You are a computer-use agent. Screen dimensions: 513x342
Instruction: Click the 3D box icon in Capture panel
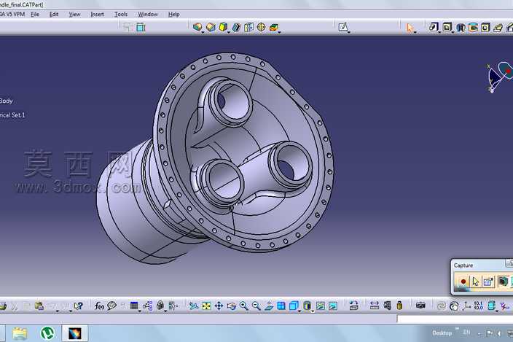(x=503, y=281)
